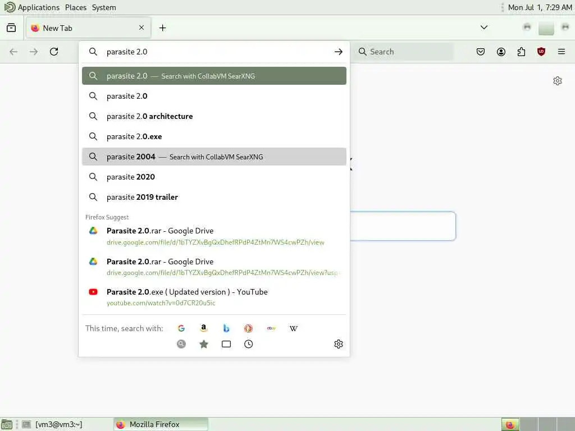The image size is (575, 431).
Task: Select 'parasite 2.0.exe' suggestion
Action: tap(214, 136)
